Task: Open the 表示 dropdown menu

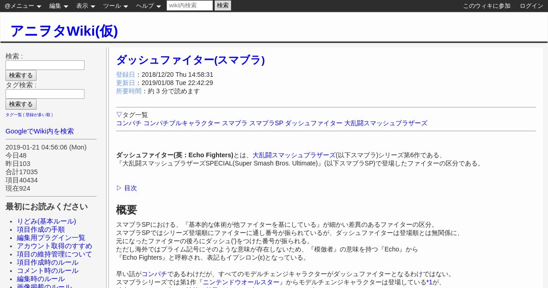Action: [85, 6]
